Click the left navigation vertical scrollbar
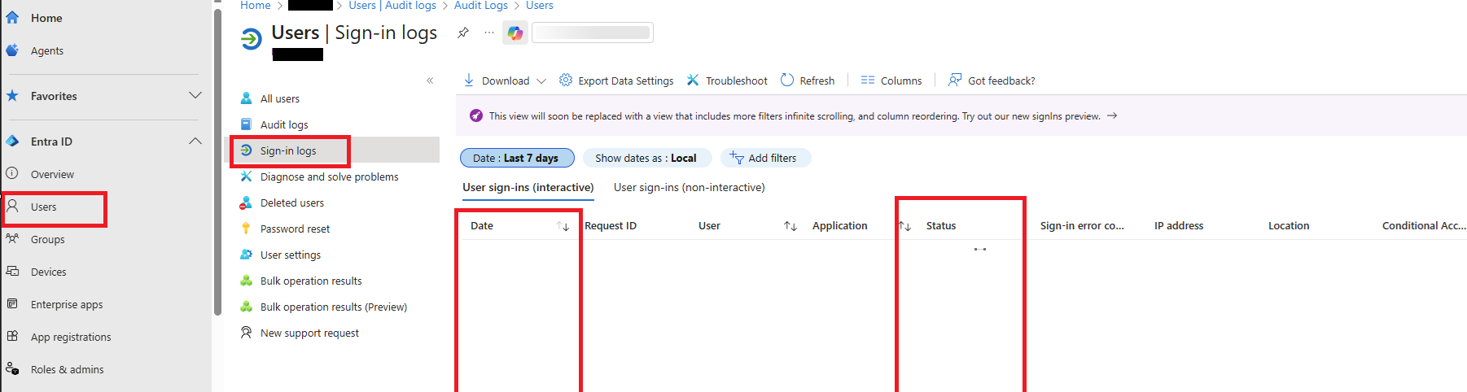This screenshot has width=1467, height=392. coord(217,161)
